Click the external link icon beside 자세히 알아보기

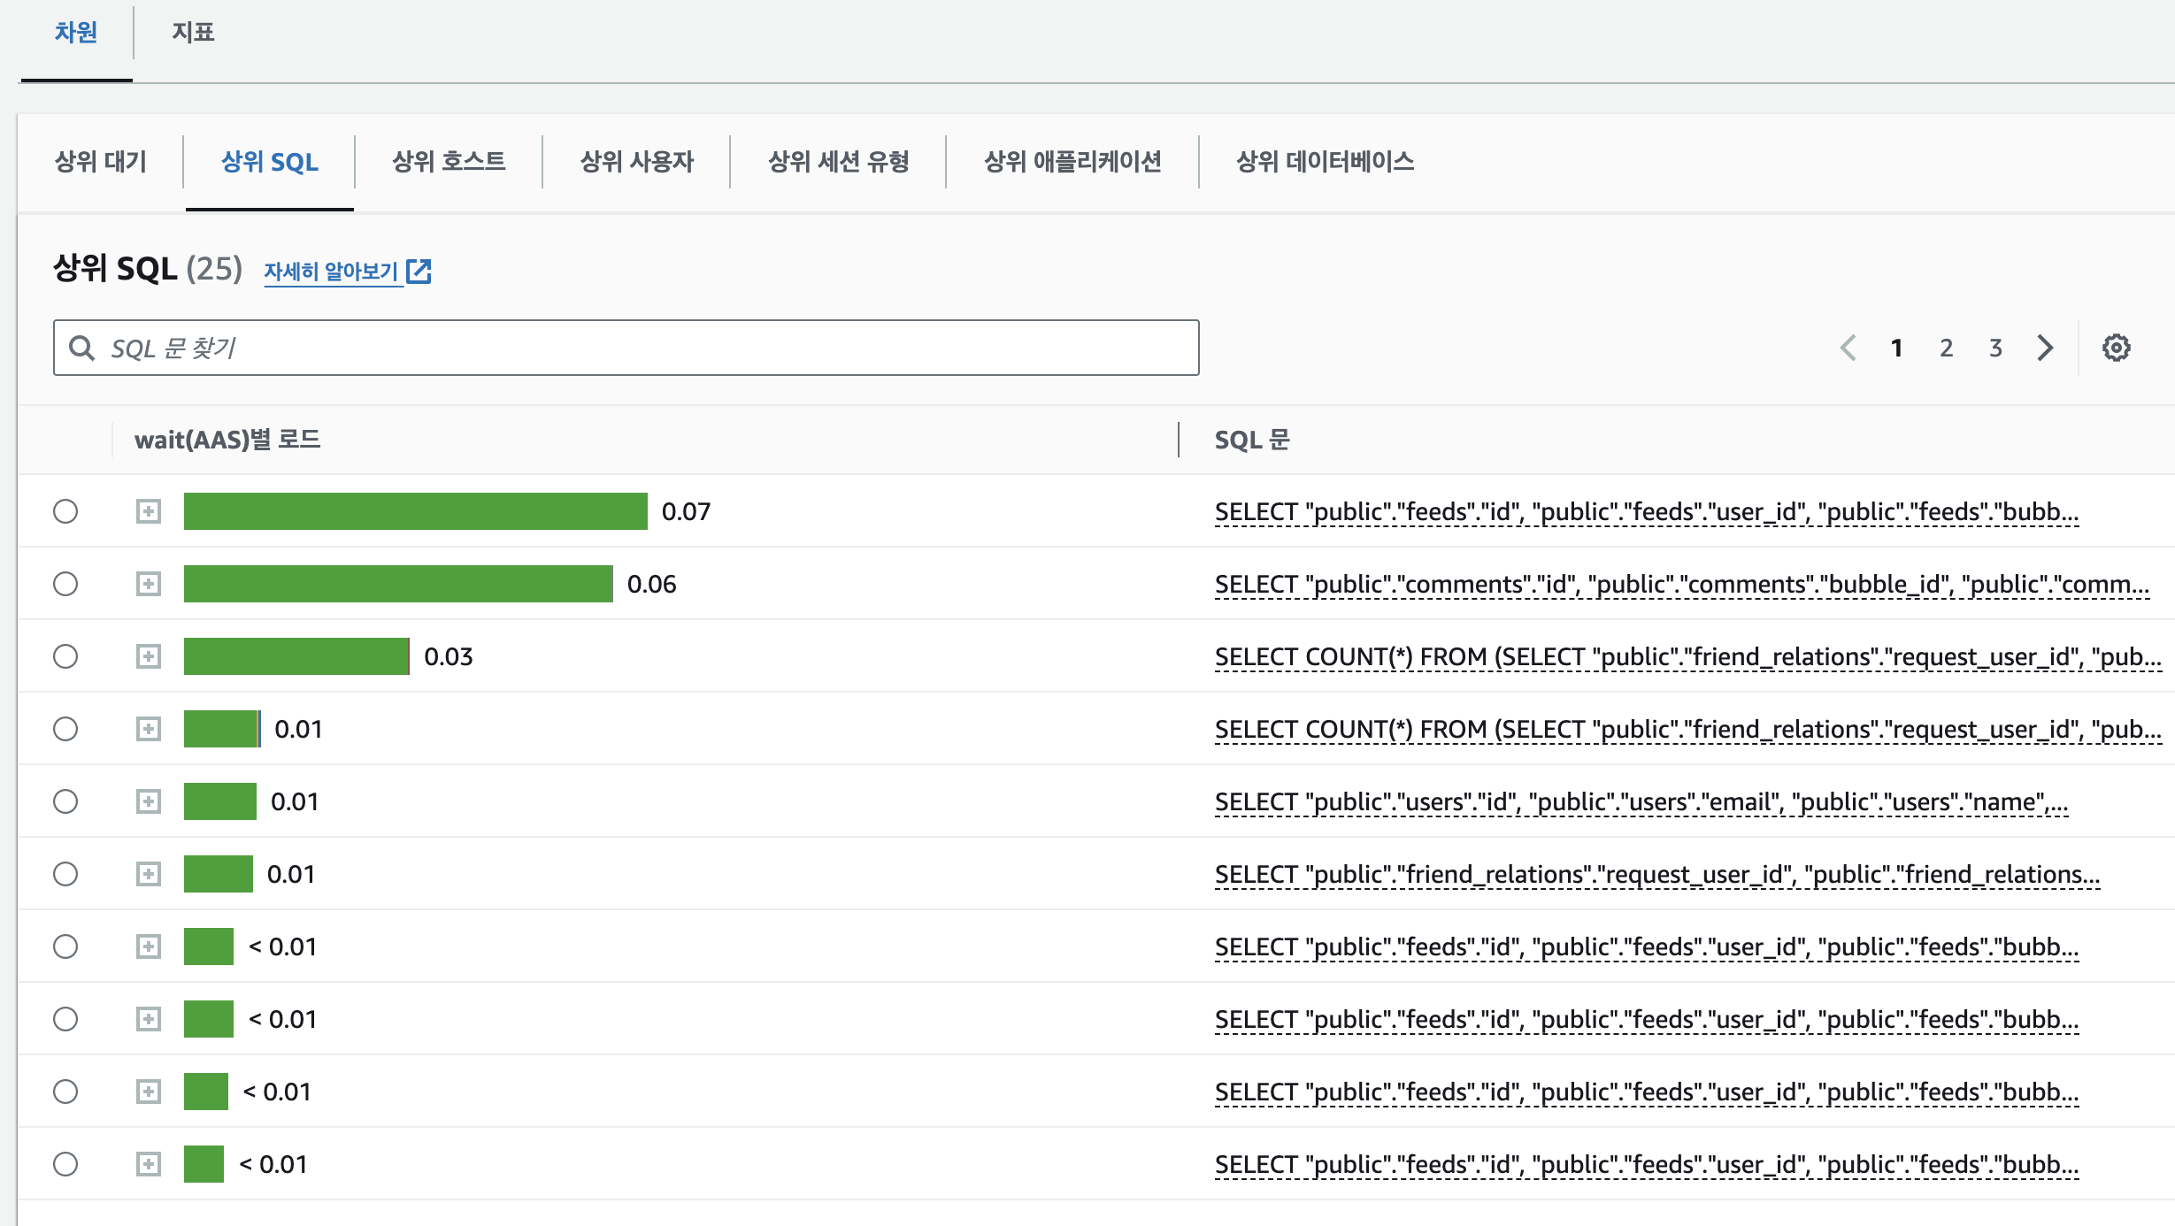coord(419,271)
